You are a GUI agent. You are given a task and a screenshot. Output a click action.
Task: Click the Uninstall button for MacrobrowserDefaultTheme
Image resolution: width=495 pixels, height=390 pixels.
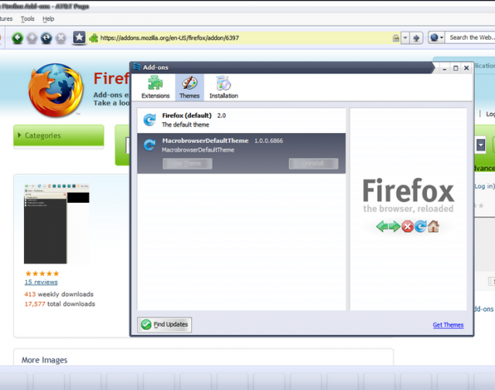pyautogui.click(x=313, y=163)
